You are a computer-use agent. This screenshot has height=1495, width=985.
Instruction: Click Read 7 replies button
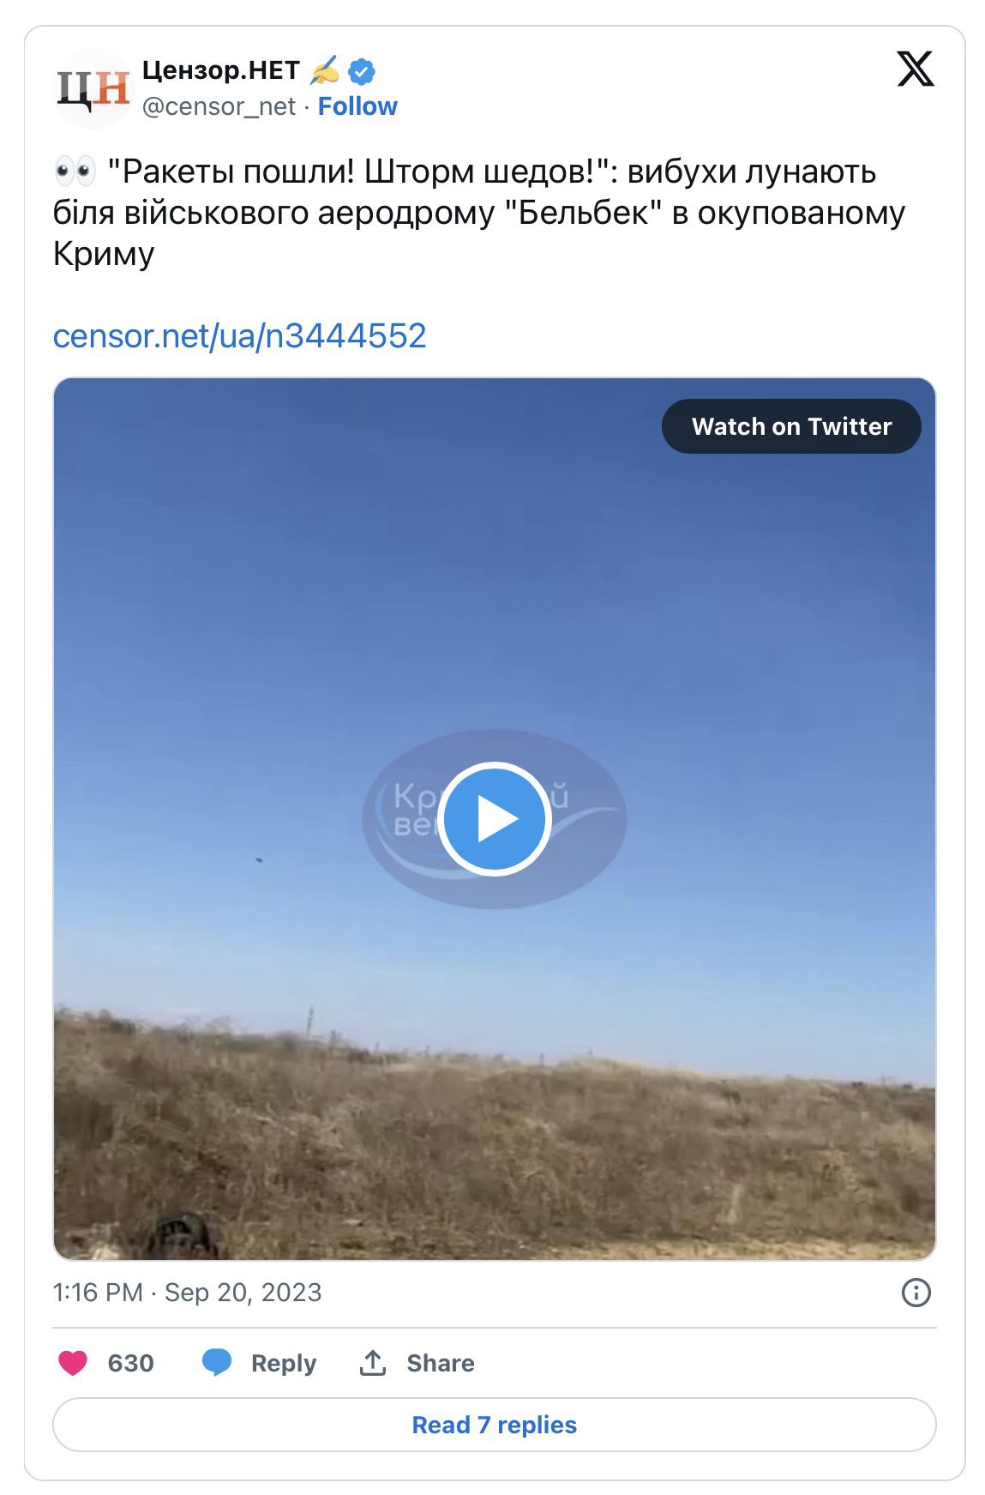[x=494, y=1425]
